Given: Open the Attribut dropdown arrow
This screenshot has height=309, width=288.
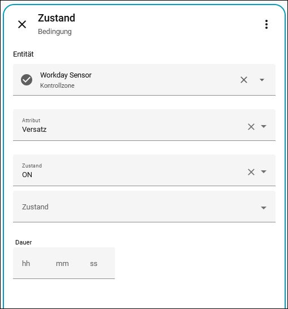Looking at the screenshot, I should point(264,126).
